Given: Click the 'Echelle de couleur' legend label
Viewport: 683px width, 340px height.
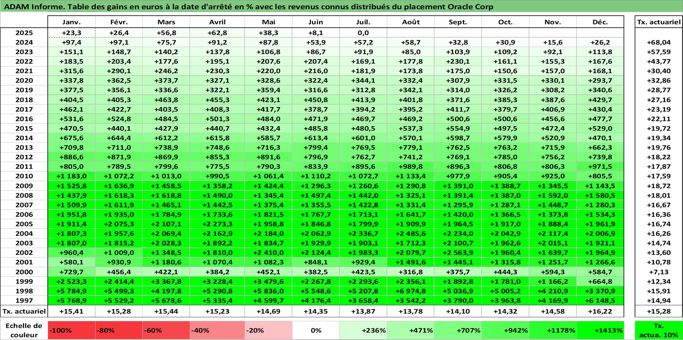Looking at the screenshot, I should pyautogui.click(x=24, y=330).
